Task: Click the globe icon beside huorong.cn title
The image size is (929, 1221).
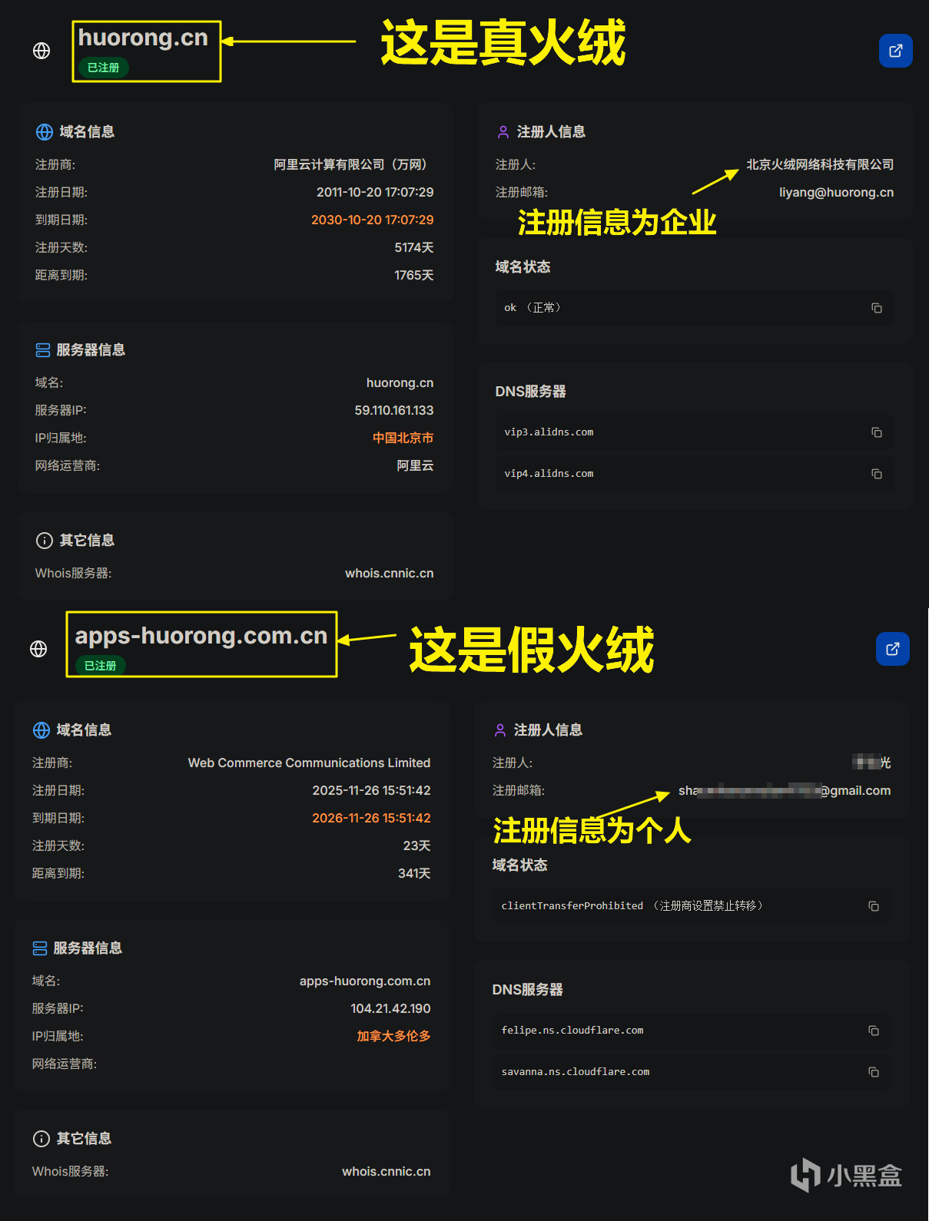Action: pyautogui.click(x=41, y=51)
